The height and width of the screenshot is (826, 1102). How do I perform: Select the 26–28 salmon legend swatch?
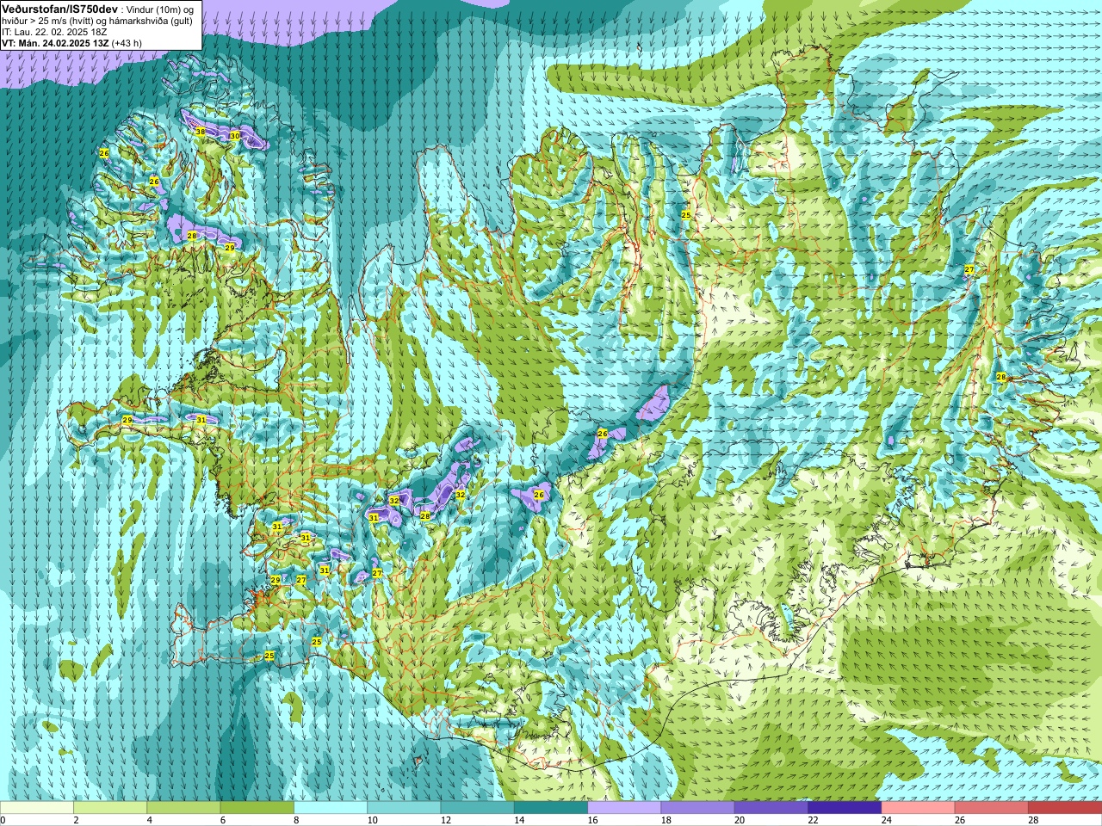coord(992,808)
